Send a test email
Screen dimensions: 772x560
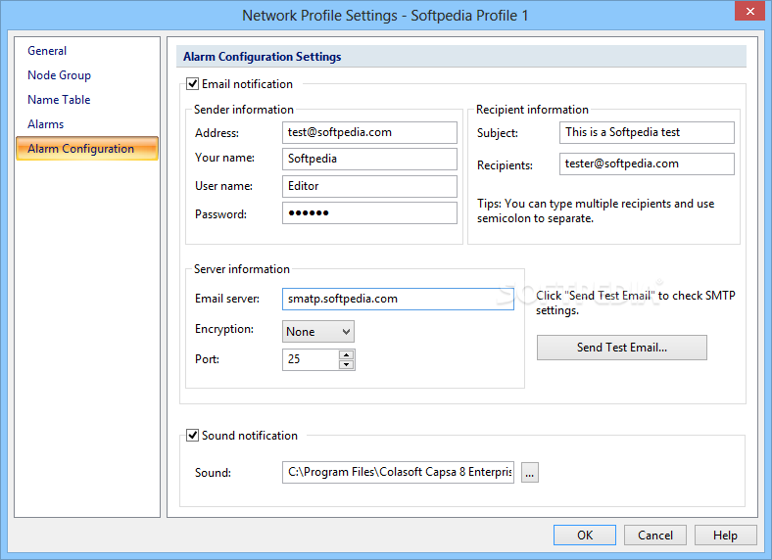click(x=622, y=348)
